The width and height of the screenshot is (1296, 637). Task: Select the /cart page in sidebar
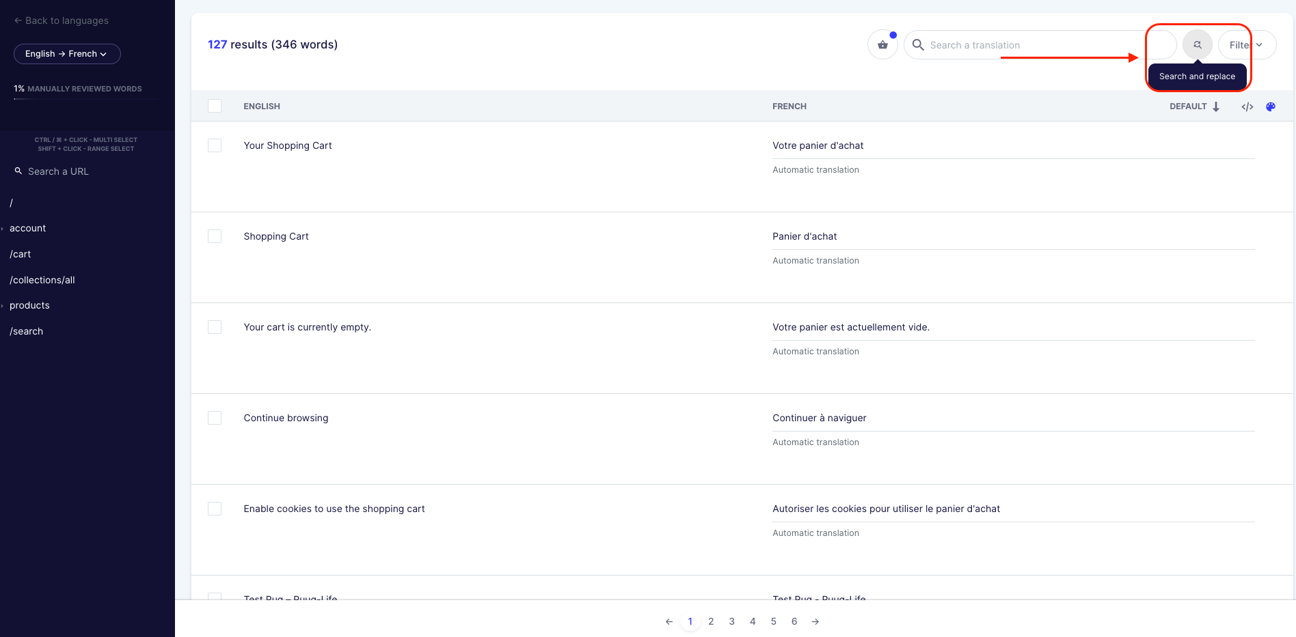pos(20,253)
